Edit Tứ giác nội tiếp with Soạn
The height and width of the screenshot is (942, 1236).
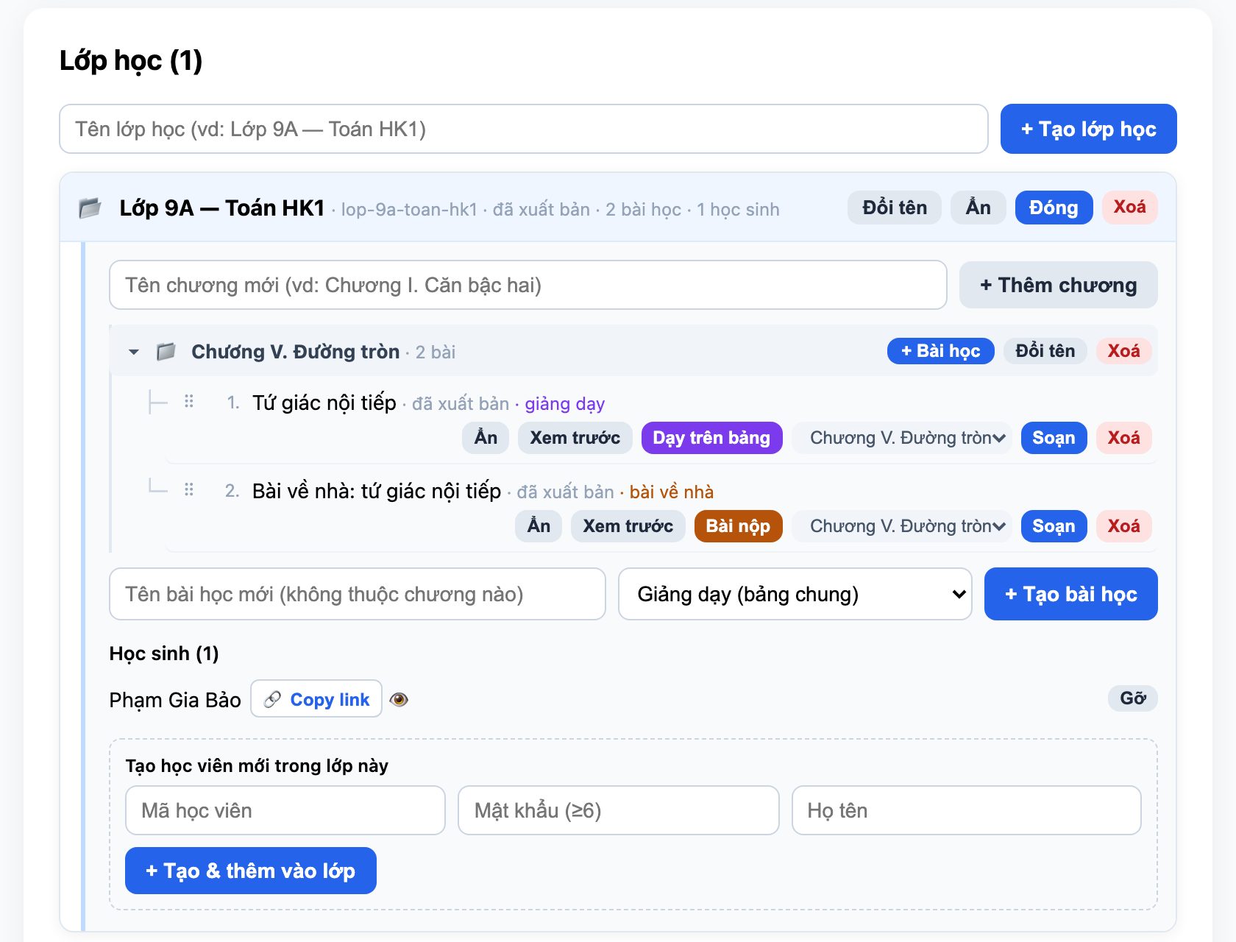click(x=1054, y=438)
